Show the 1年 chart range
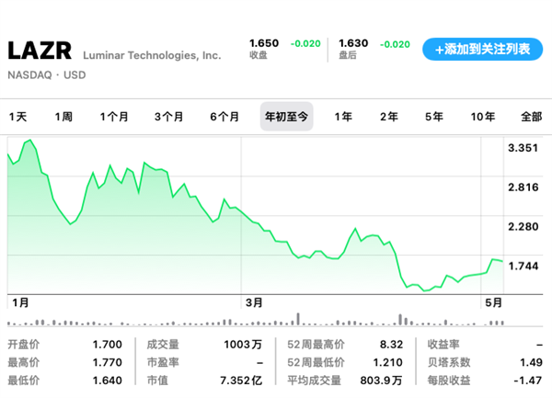Image resolution: width=552 pixels, height=398 pixels. click(343, 117)
